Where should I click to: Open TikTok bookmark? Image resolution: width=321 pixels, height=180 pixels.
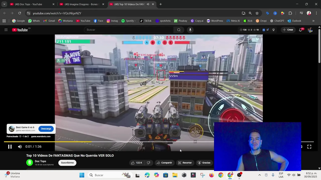coord(145,21)
